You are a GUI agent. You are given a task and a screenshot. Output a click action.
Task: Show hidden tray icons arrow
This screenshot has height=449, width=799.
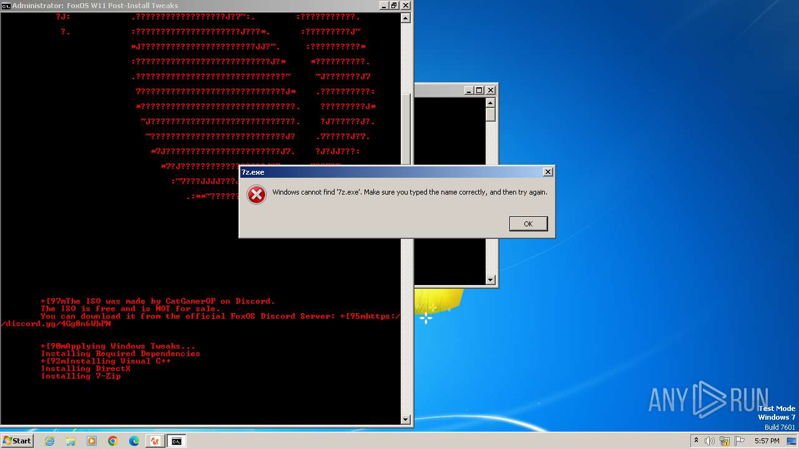click(696, 441)
